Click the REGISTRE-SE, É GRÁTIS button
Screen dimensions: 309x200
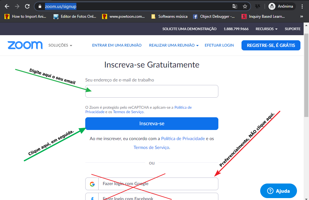point(271,45)
